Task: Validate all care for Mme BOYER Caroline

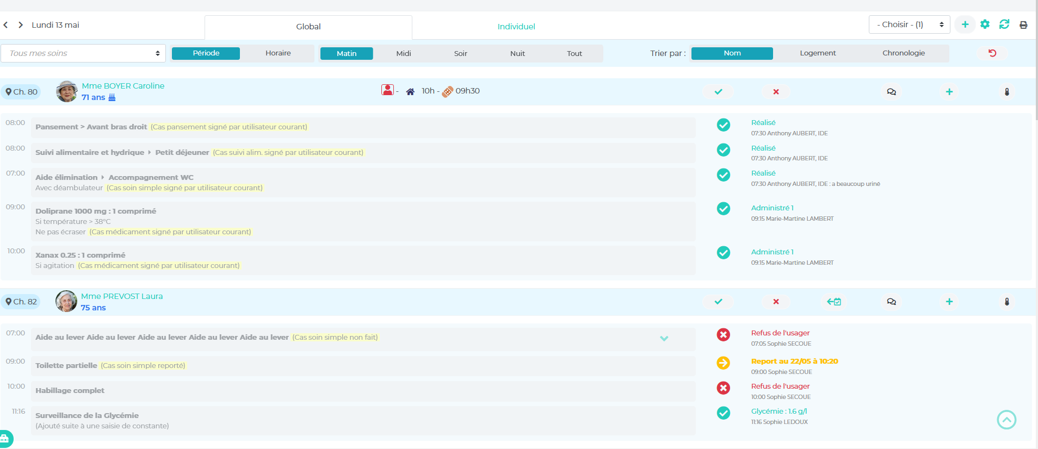Action: 718,92
